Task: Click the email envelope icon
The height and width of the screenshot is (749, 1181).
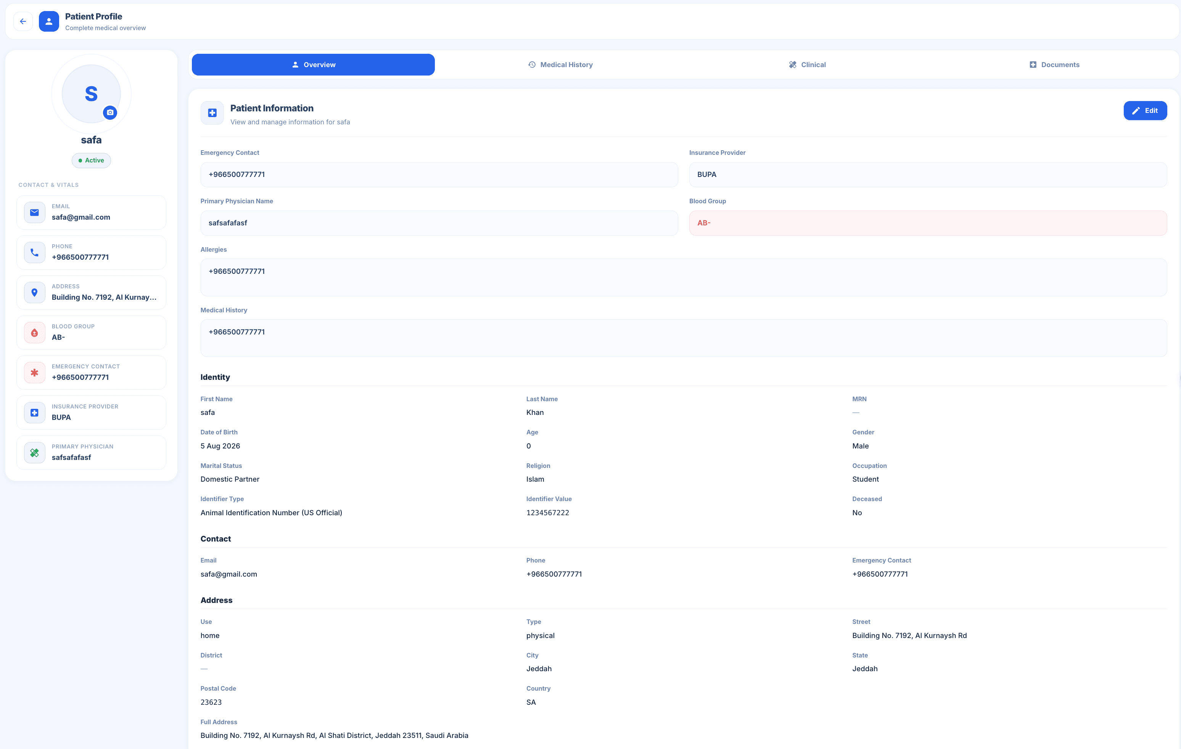Action: pos(34,212)
